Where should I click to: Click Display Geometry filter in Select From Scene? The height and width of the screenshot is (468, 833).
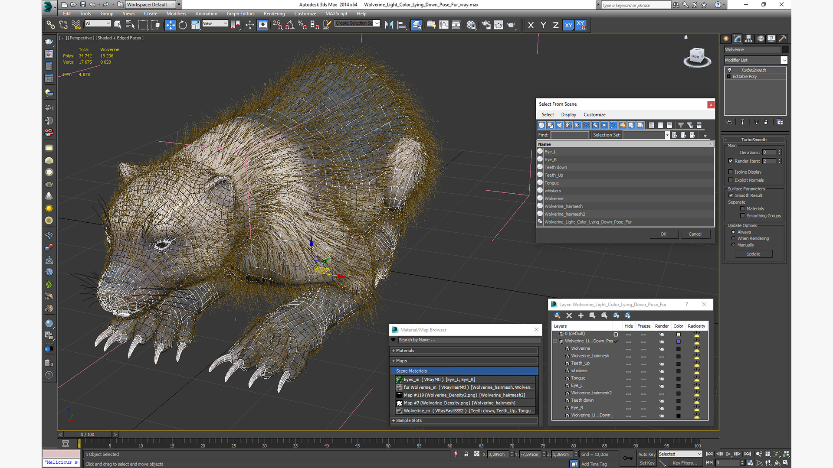pyautogui.click(x=541, y=125)
